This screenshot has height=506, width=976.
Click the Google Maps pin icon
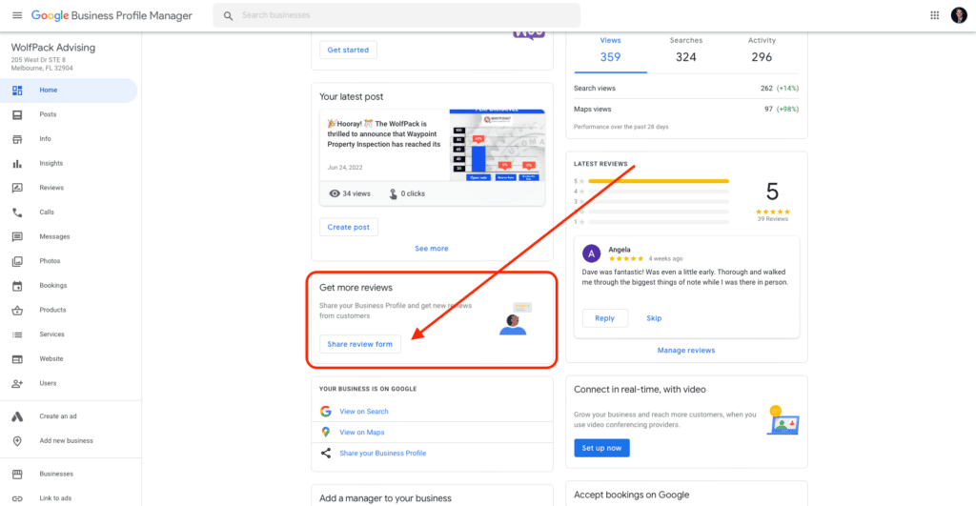pyautogui.click(x=326, y=432)
